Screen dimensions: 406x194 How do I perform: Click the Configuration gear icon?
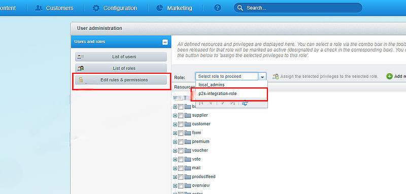[x=96, y=8]
